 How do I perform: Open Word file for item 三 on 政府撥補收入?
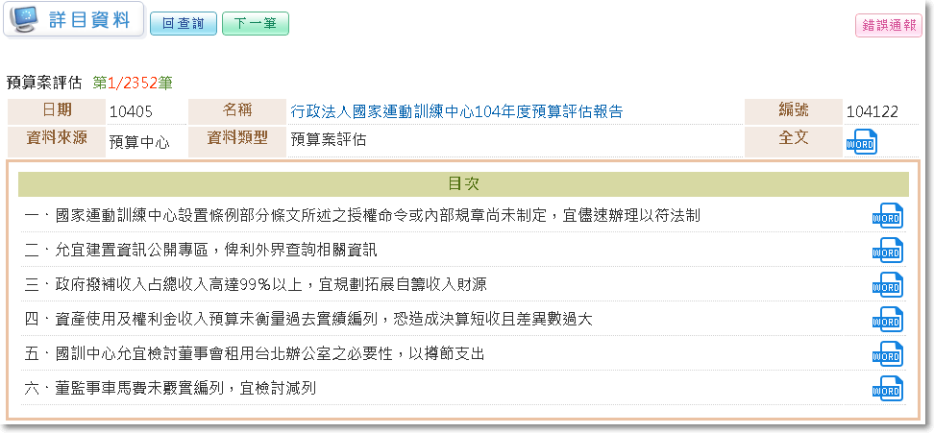(x=887, y=285)
